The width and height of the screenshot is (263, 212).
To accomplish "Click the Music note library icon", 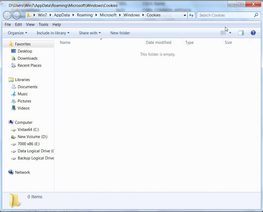I will coord(14,94).
